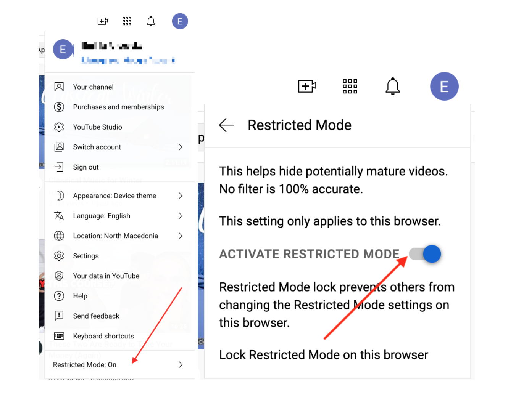Select Sign out menu entry
Screen dimensions: 516x404
pos(120,167)
